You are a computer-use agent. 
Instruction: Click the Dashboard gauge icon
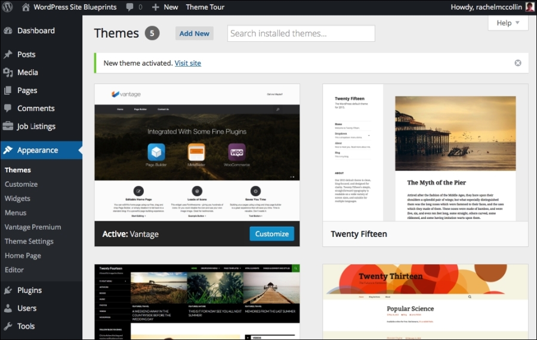tap(8, 31)
